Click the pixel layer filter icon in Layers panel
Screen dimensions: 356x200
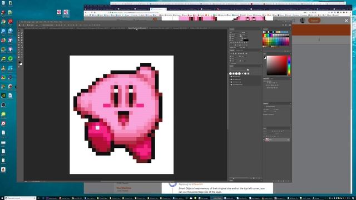coord(273,131)
